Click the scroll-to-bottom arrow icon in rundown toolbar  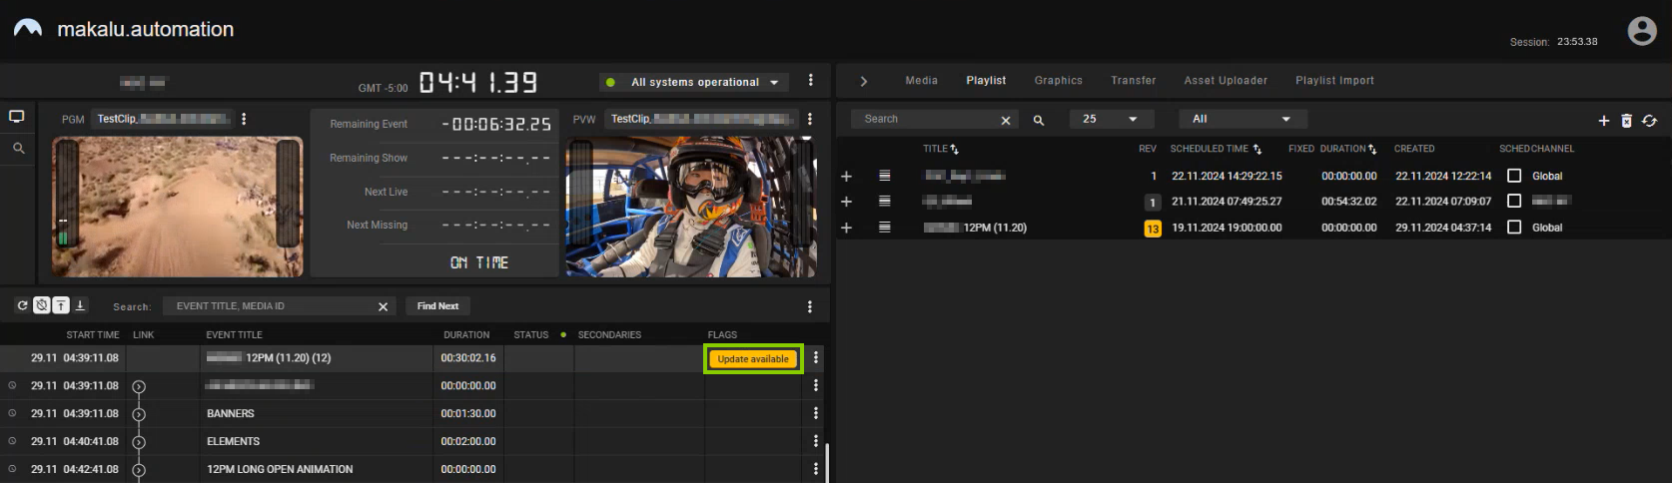click(x=80, y=305)
